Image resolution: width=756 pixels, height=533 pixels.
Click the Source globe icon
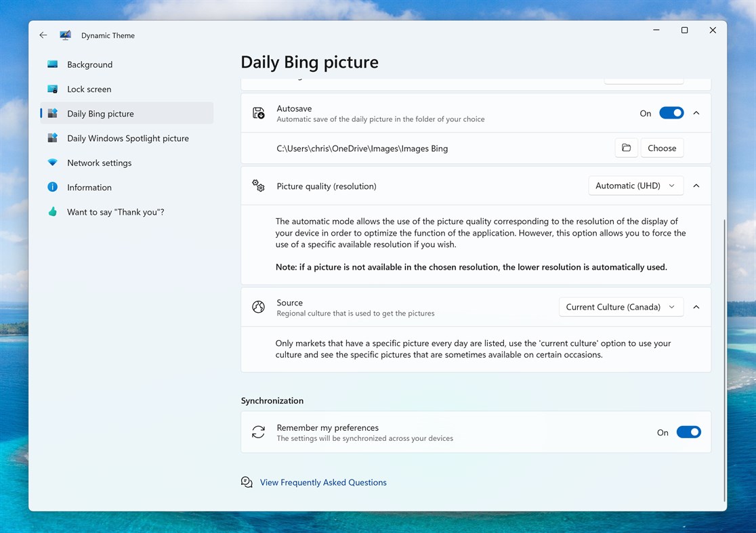coord(258,307)
